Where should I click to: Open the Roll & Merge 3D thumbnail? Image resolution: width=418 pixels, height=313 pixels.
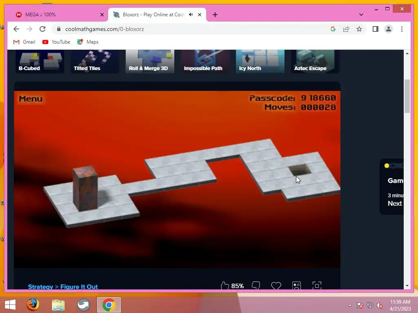(x=150, y=62)
